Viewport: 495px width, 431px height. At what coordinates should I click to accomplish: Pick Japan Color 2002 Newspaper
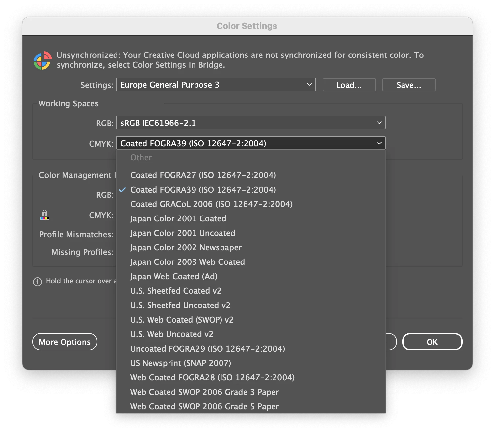(251, 247)
